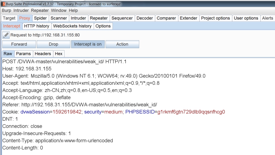Click the pencil edit icon beside request target
Image resolution: width=275 pixels, height=155 pixels.
pos(6,35)
